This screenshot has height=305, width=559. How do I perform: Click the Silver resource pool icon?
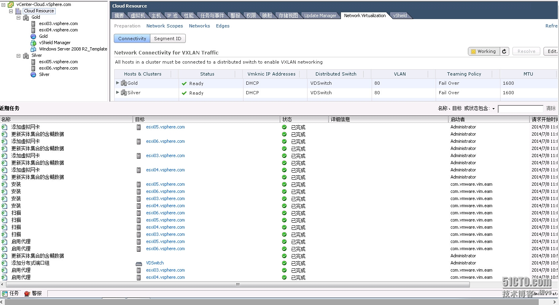pos(33,74)
